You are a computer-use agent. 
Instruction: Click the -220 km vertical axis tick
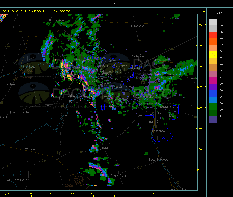click(x=199, y=170)
